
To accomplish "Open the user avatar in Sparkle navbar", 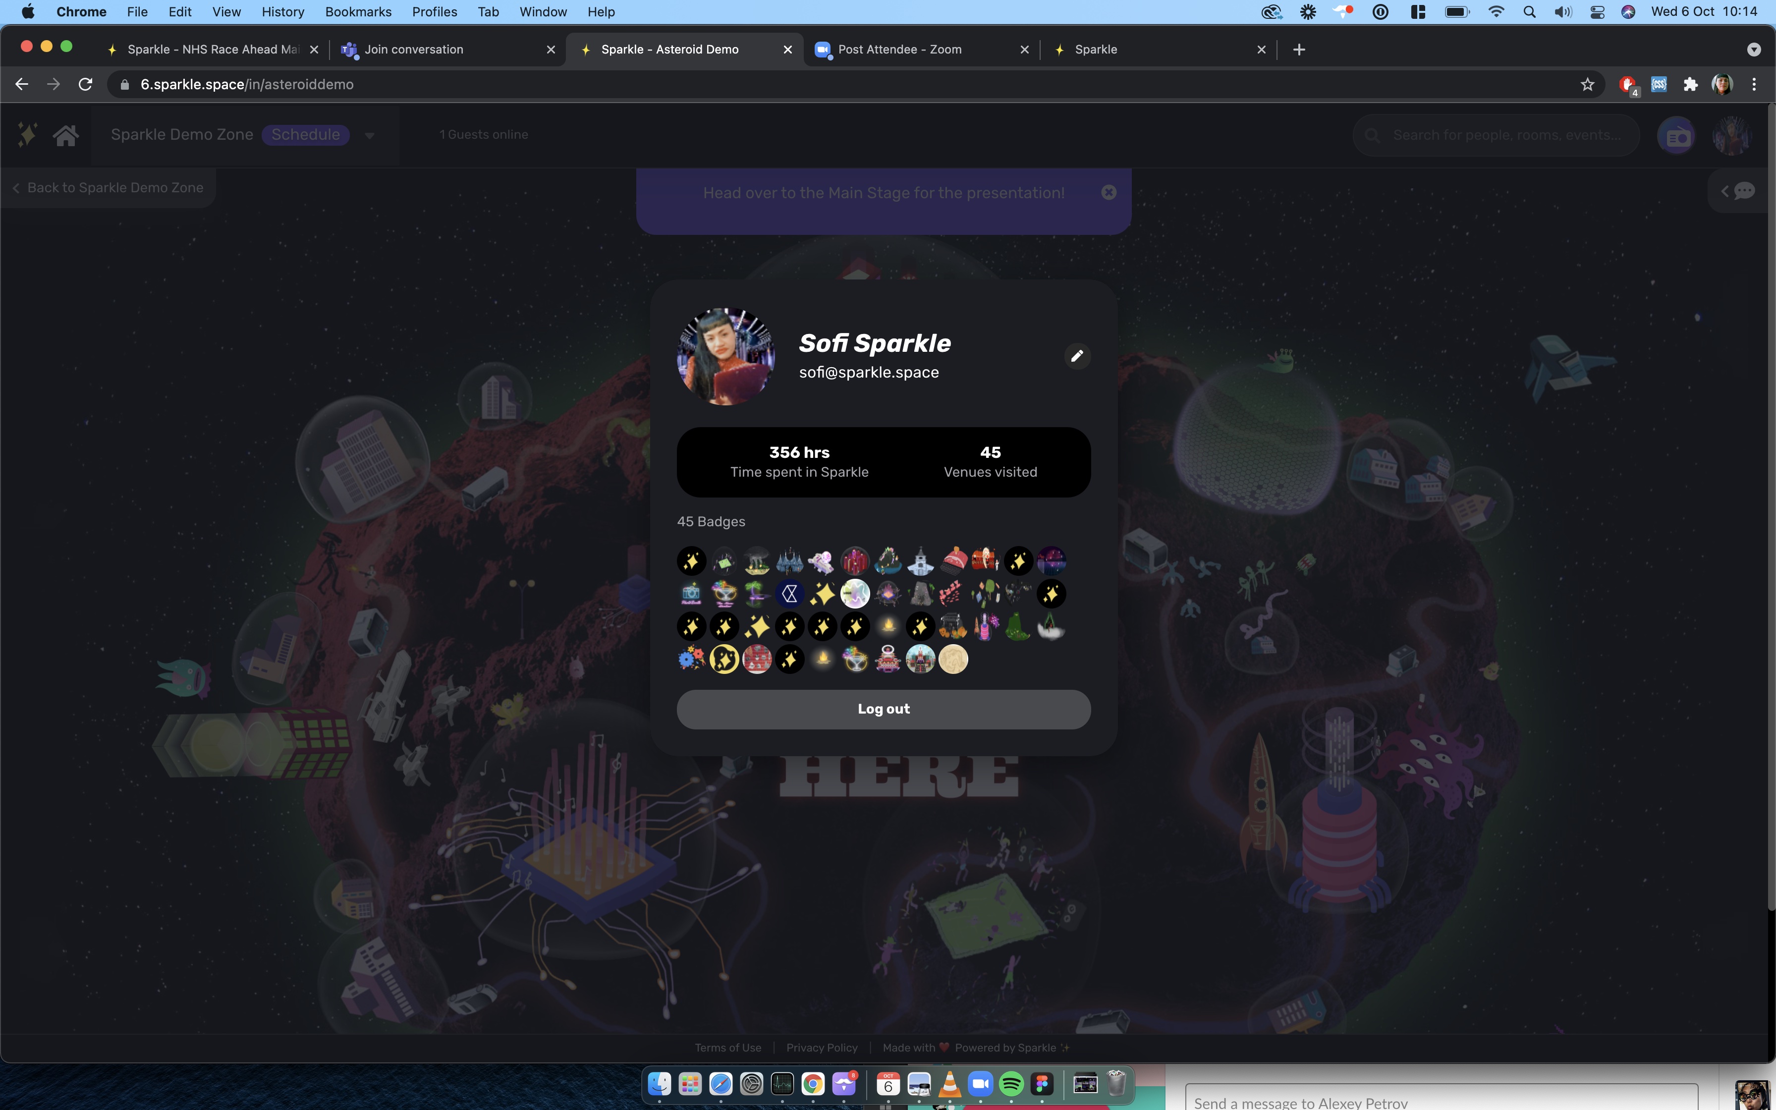I will (1732, 136).
